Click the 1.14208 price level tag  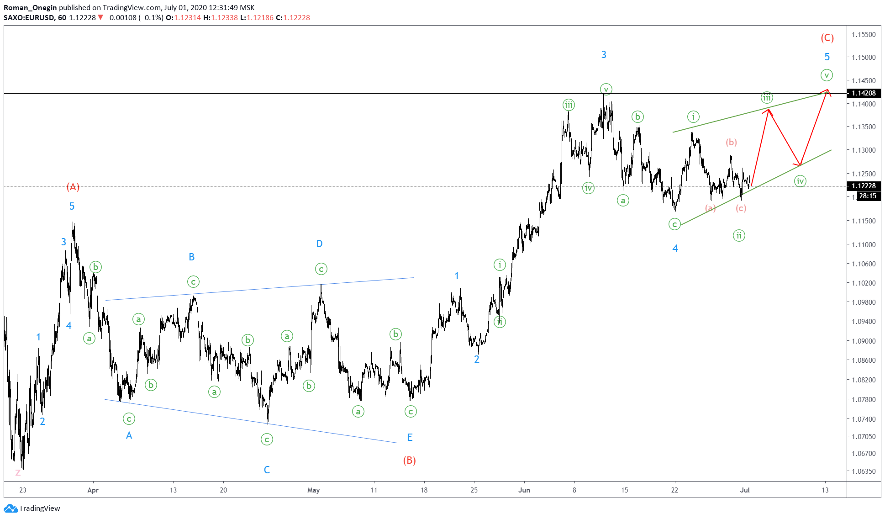tap(863, 93)
